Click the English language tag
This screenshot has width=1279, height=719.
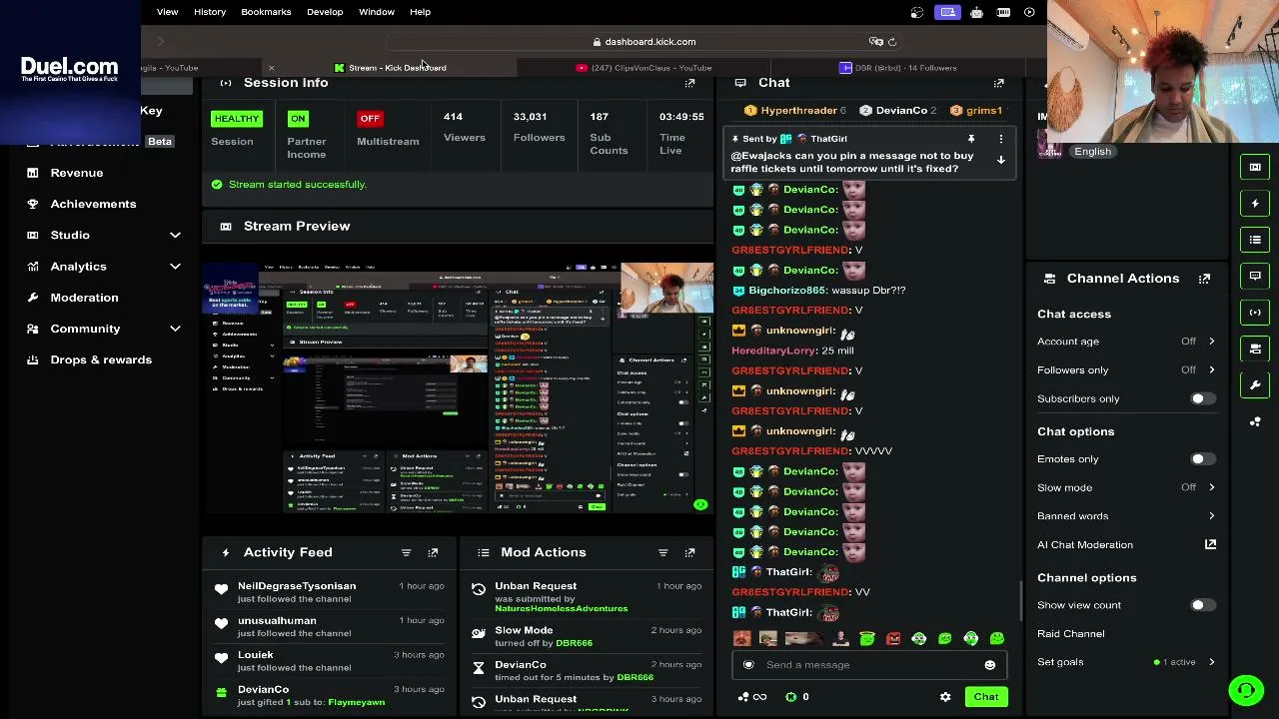click(x=1092, y=152)
